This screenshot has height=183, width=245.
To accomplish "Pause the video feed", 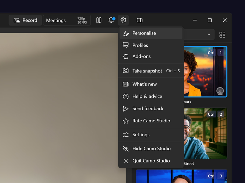I will 99,20.
